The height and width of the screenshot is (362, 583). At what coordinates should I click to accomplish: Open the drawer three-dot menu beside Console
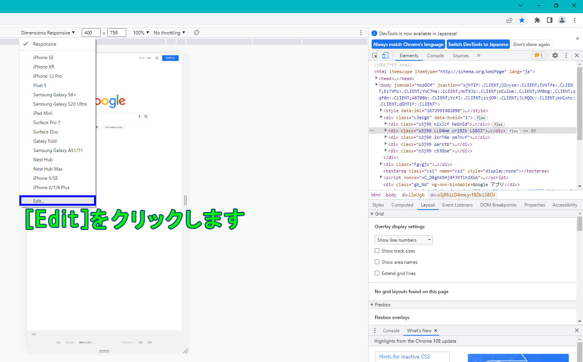(375, 331)
